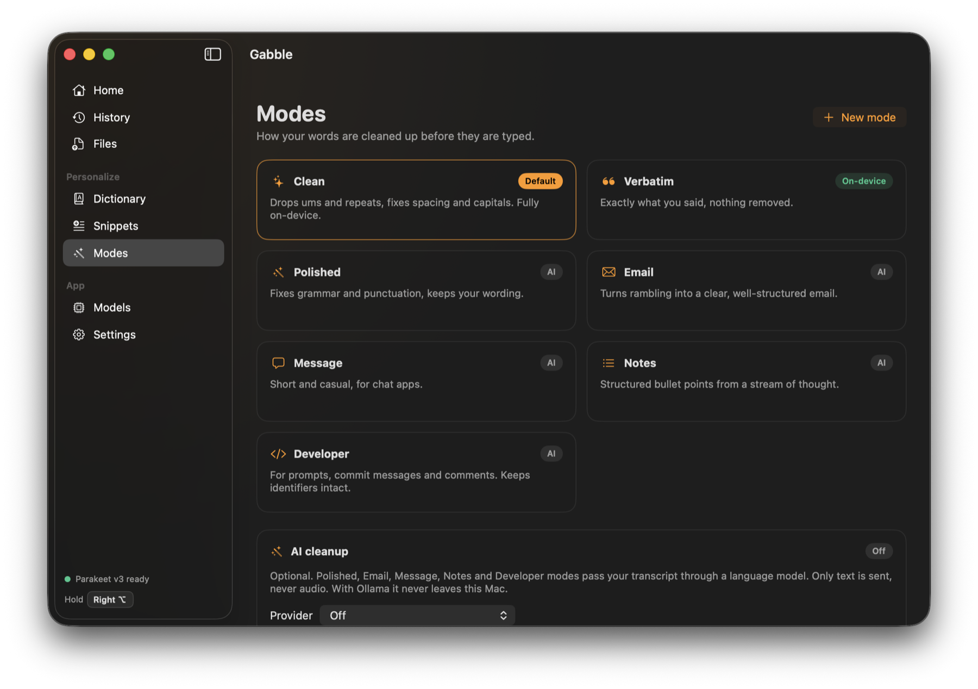Image resolution: width=978 pixels, height=689 pixels.
Task: Click the AI badge on Polished card
Action: click(x=551, y=272)
